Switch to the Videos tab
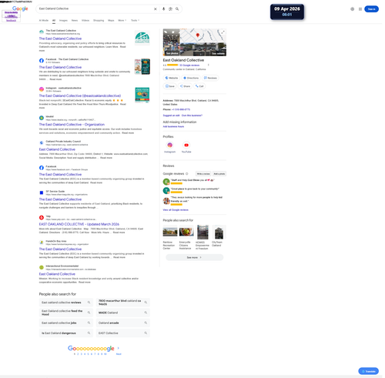385x378 pixels. (85, 20)
